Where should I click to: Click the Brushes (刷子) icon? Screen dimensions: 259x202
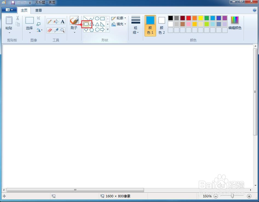(x=74, y=21)
